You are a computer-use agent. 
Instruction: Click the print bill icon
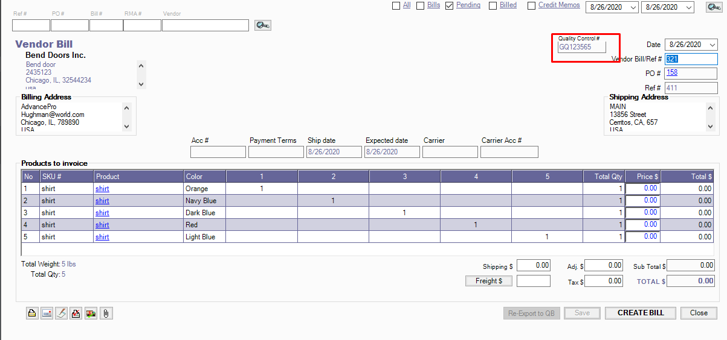[32, 313]
